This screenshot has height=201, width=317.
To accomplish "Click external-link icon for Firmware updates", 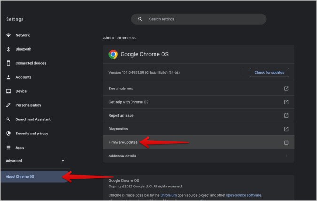I will [286, 142].
